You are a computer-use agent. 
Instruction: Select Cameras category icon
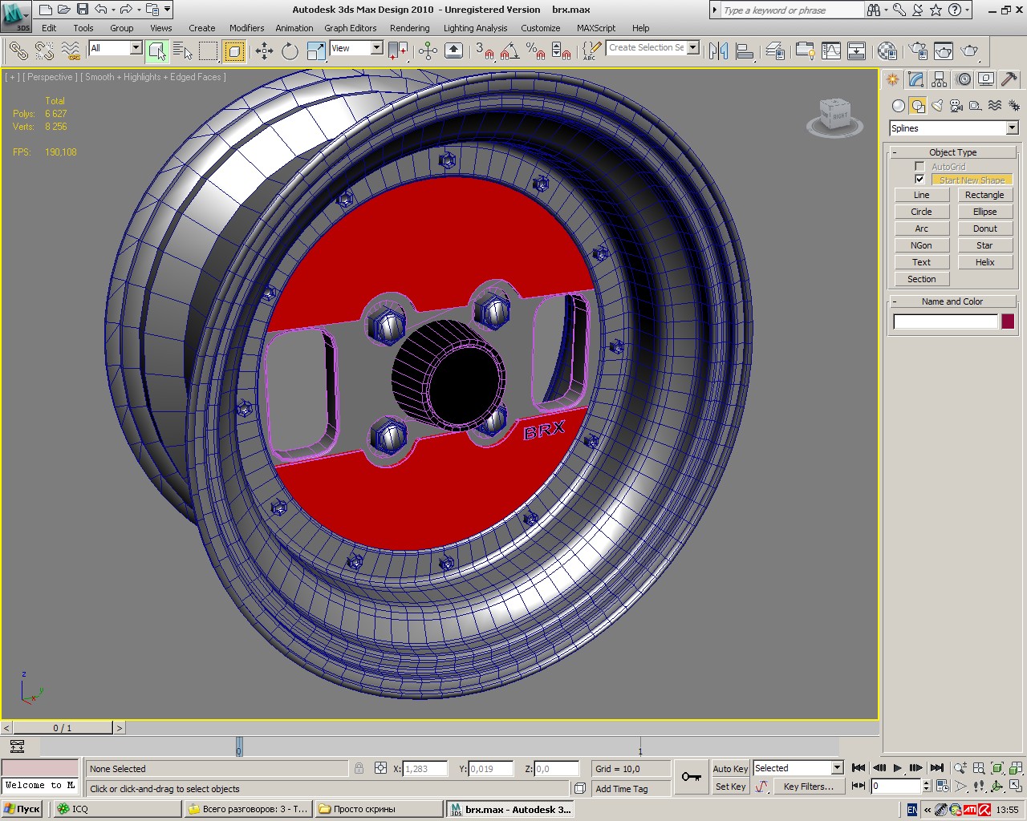(956, 105)
